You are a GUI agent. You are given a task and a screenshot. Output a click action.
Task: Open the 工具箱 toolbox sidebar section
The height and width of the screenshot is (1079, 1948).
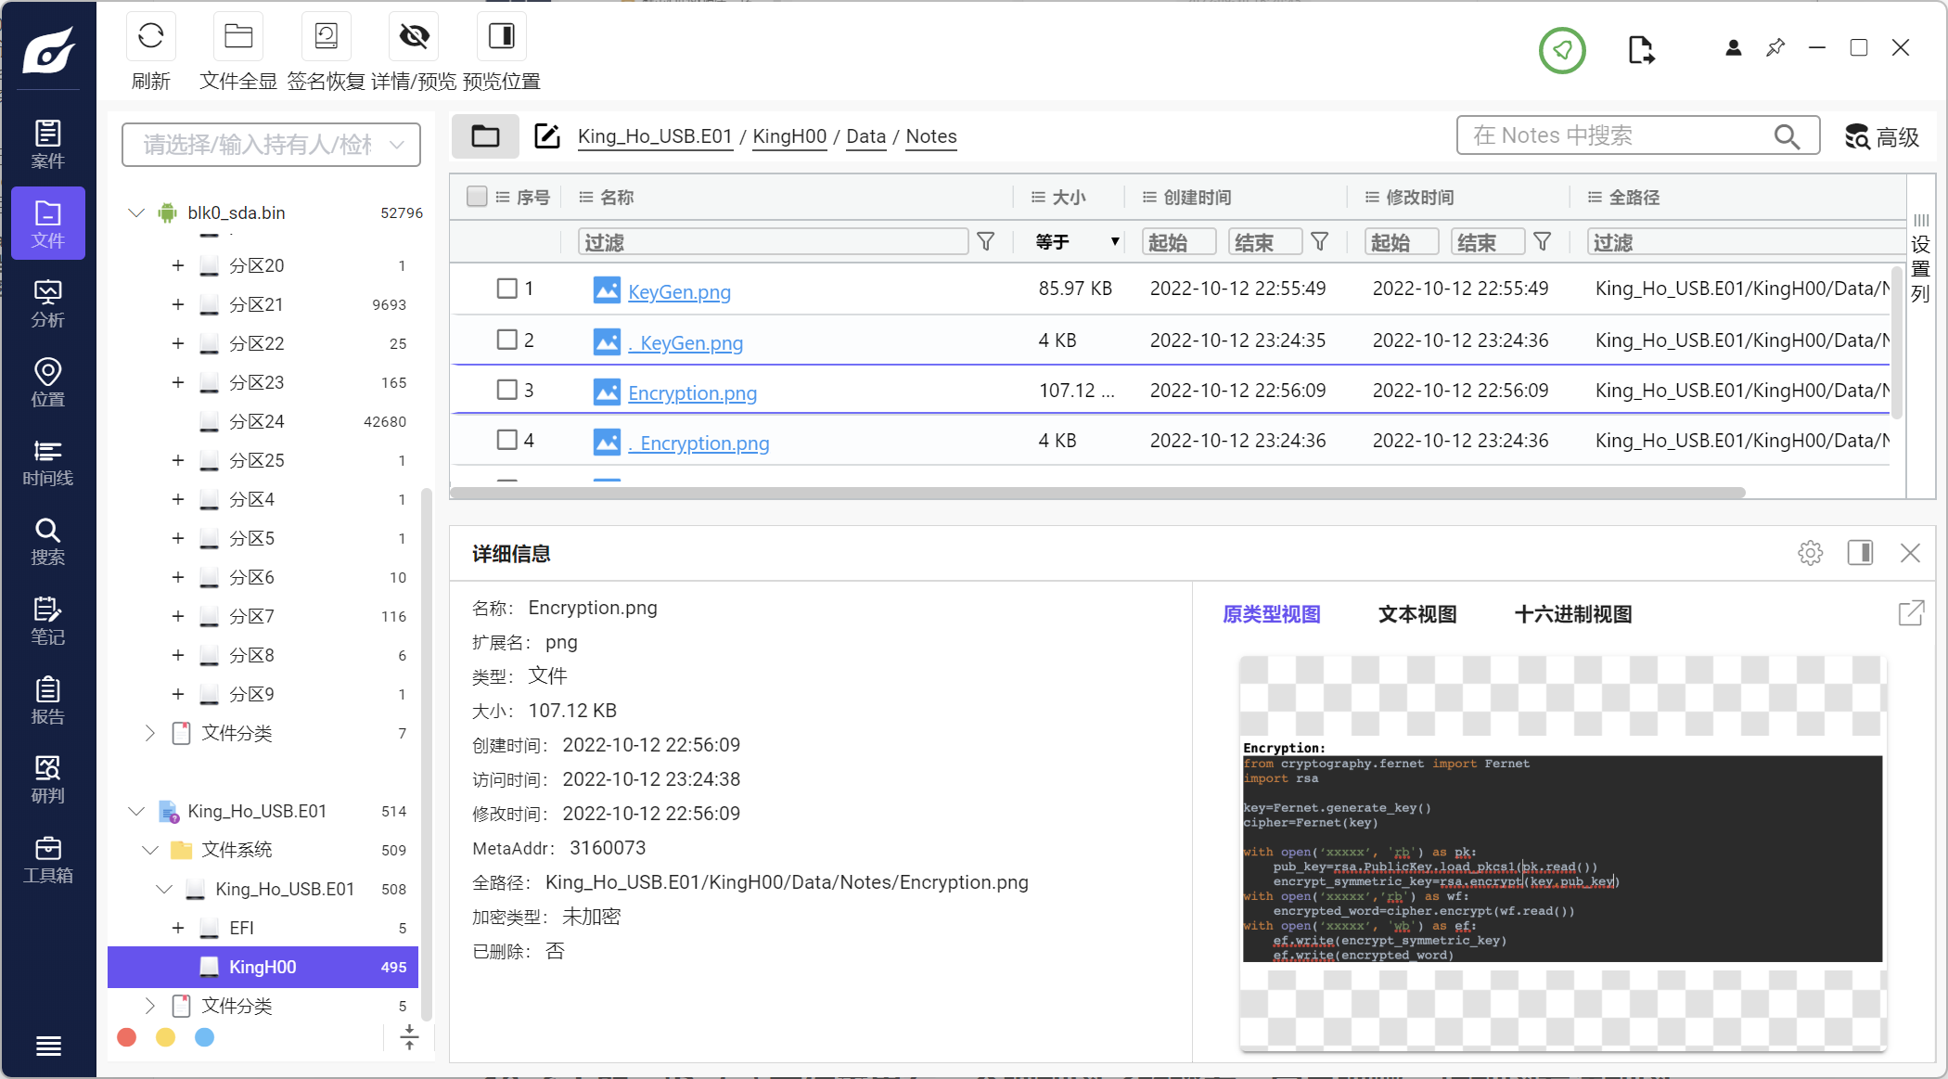point(48,859)
